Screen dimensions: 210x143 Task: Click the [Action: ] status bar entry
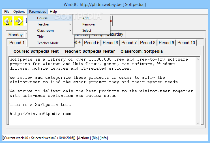tap(84, 138)
